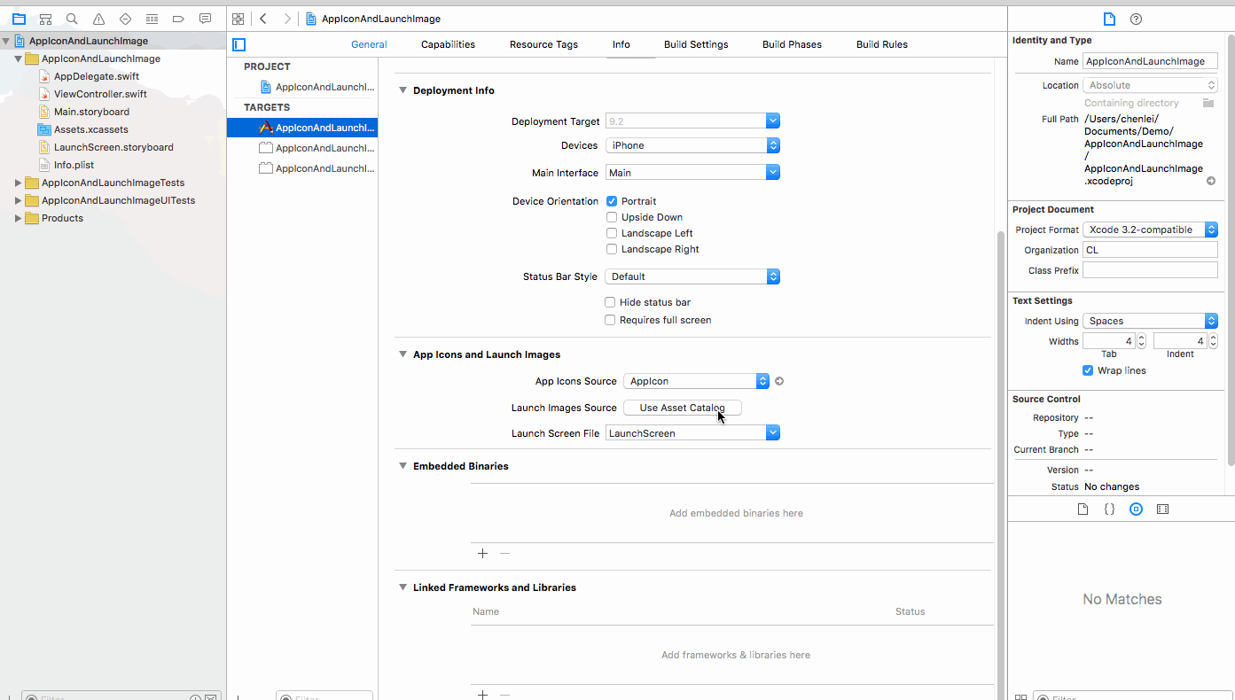Select Assets.xcassets in the navigator

click(91, 129)
